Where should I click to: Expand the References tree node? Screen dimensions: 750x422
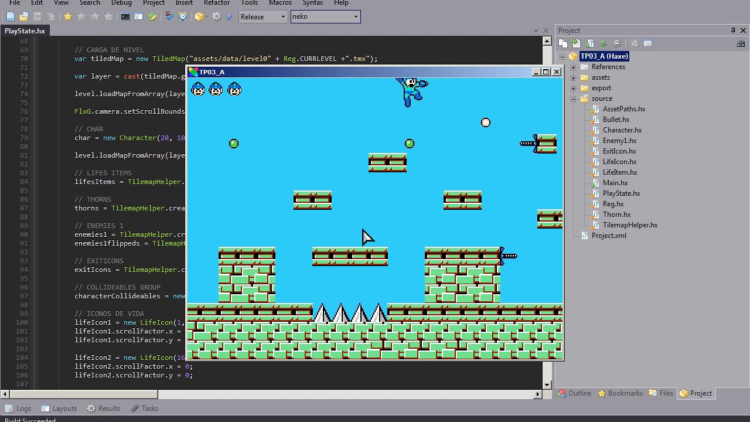574,67
